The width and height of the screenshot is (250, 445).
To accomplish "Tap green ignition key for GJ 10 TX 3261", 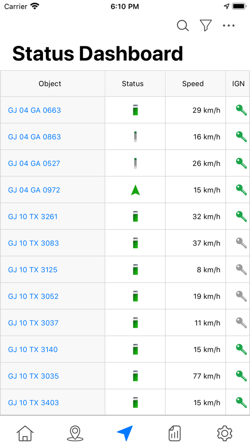I will pos(241,216).
